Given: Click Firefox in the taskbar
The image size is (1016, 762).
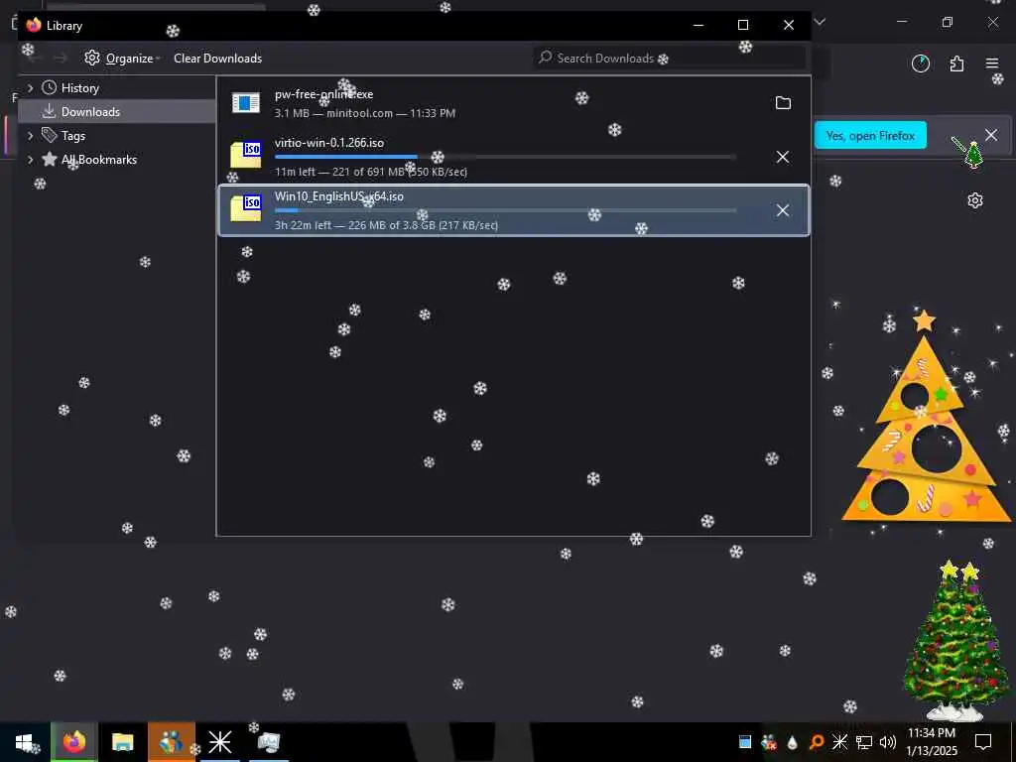Looking at the screenshot, I should (x=74, y=742).
